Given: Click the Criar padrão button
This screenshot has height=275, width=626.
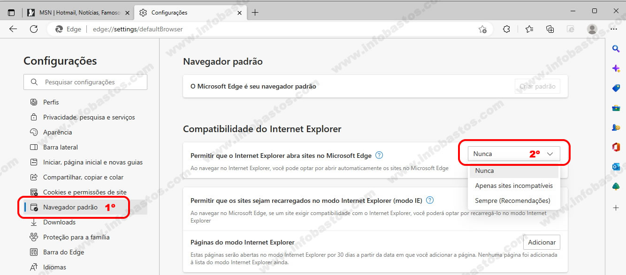Looking at the screenshot, I should (x=537, y=86).
